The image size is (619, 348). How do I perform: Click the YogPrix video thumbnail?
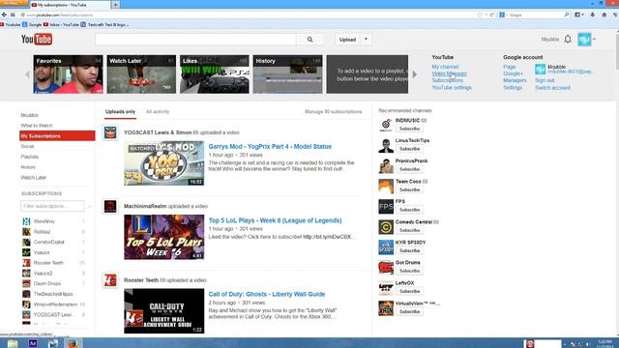tap(163, 163)
